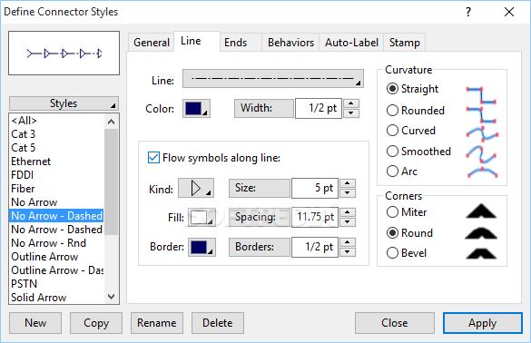Viewport: 531px width, 343px height.
Task: Click the Arc curvature preview icon
Action: [x=482, y=172]
